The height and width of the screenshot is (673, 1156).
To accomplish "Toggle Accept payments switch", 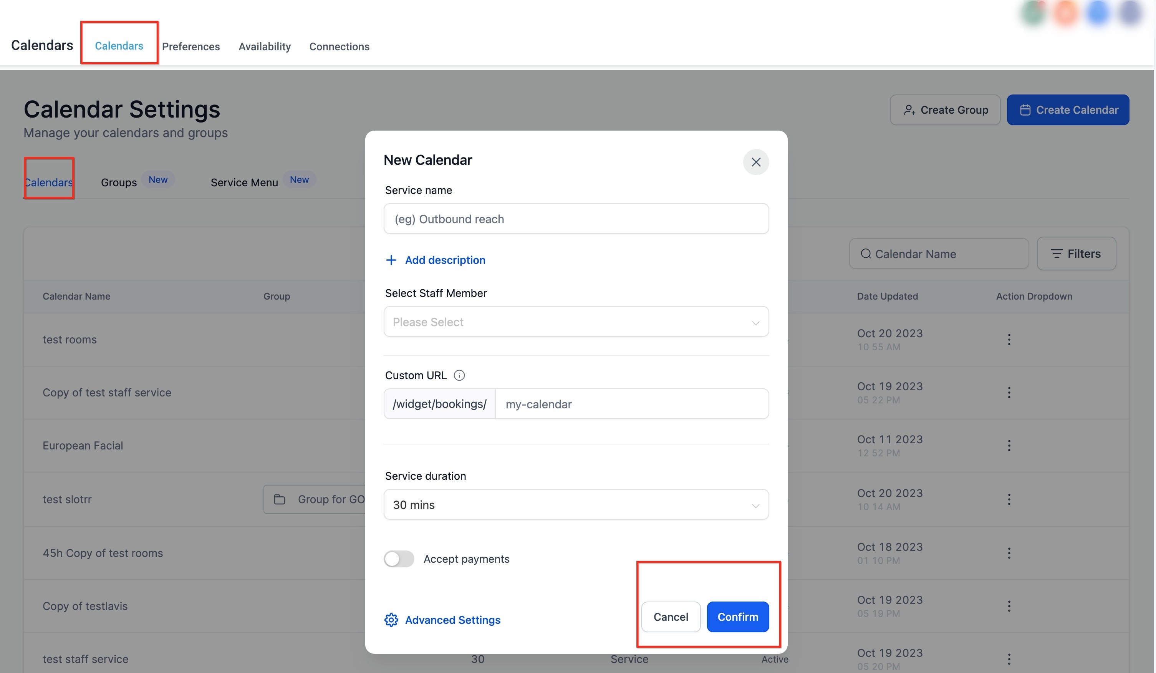I will click(x=399, y=559).
